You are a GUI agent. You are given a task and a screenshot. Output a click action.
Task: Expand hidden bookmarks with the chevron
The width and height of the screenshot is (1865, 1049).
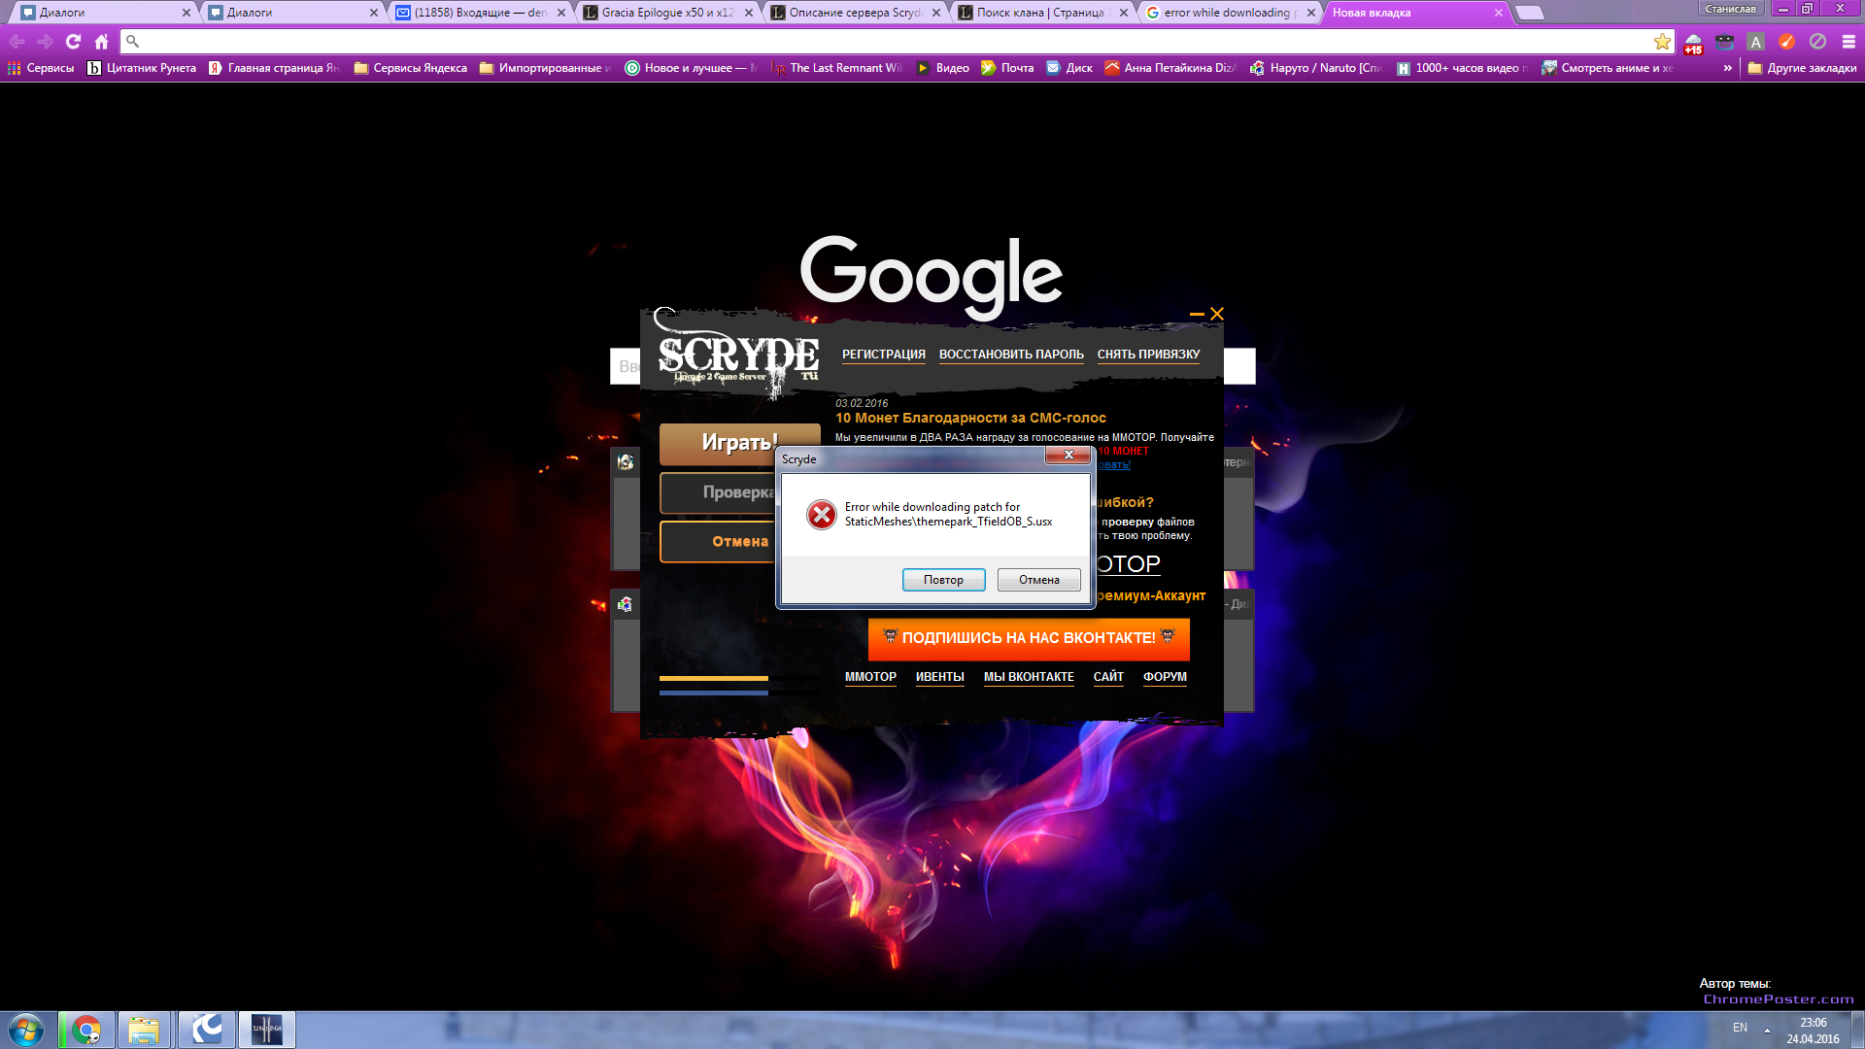pos(1727,68)
